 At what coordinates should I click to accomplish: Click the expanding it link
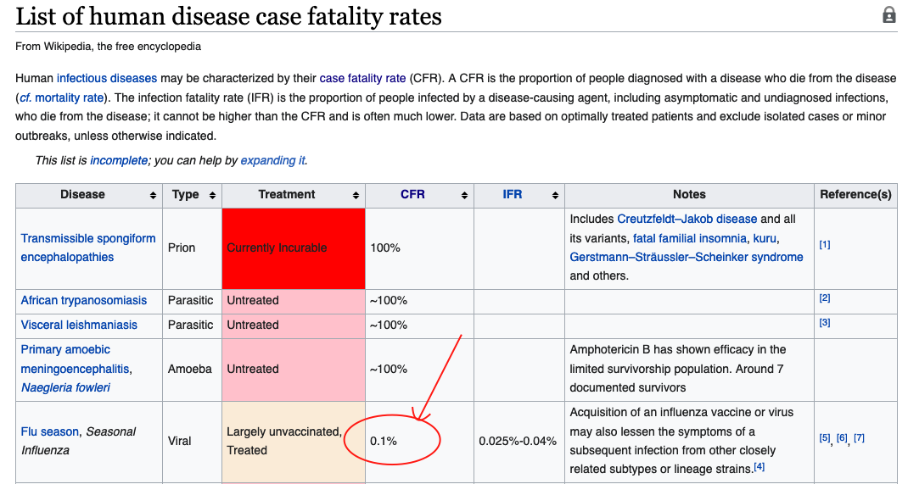pos(272,160)
